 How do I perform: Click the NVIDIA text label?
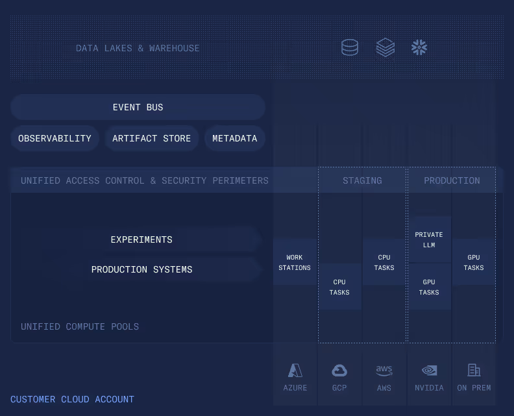[x=429, y=388]
